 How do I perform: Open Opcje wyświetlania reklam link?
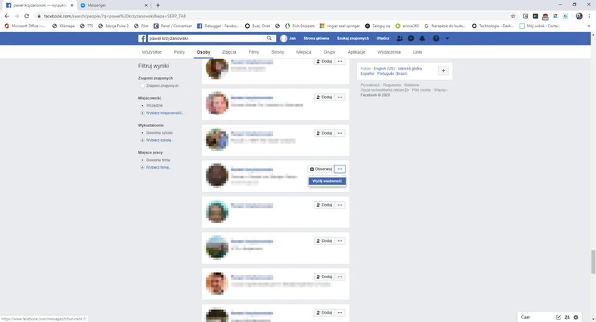[x=385, y=90]
